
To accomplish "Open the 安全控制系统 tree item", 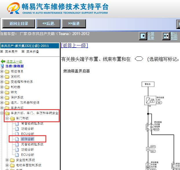I will point(25,160).
